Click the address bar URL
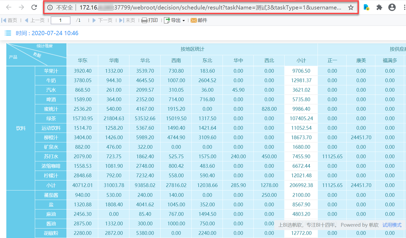 [210, 7]
